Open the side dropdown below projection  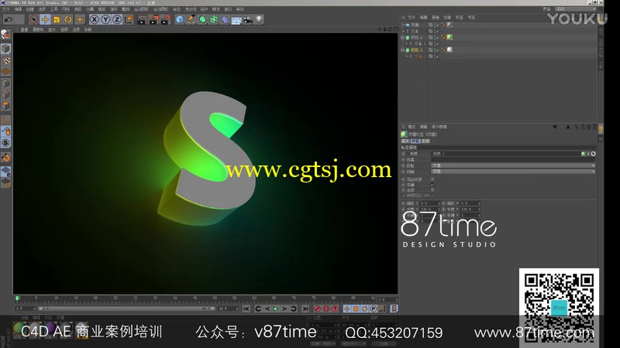(x=513, y=172)
